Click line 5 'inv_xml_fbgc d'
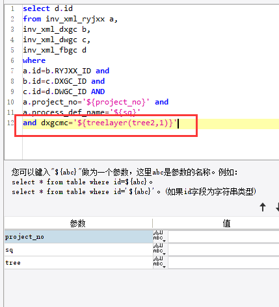279x307 pixels. tap(55, 50)
